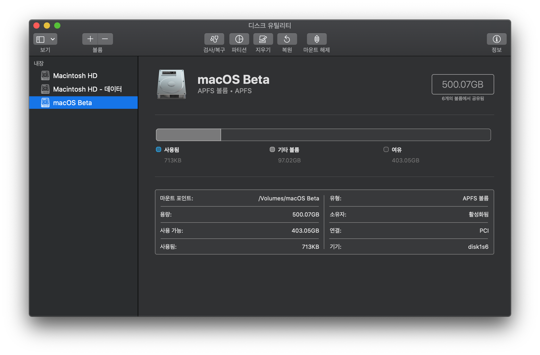This screenshot has width=540, height=355.
Task: Click the 여유 free space legend swatch
Action: [x=386, y=149]
